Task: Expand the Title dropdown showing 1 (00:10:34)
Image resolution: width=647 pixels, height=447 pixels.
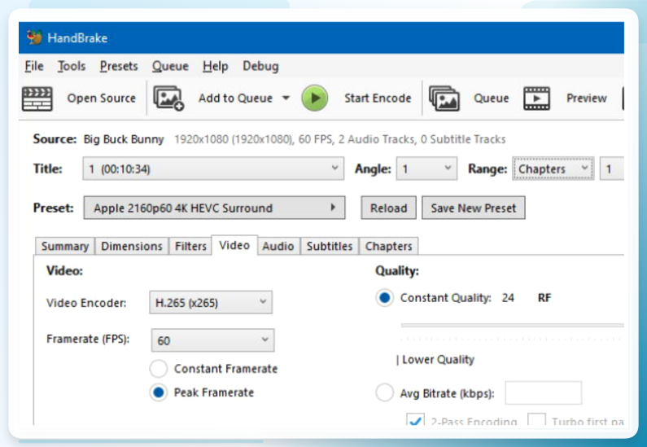Action: point(213,169)
